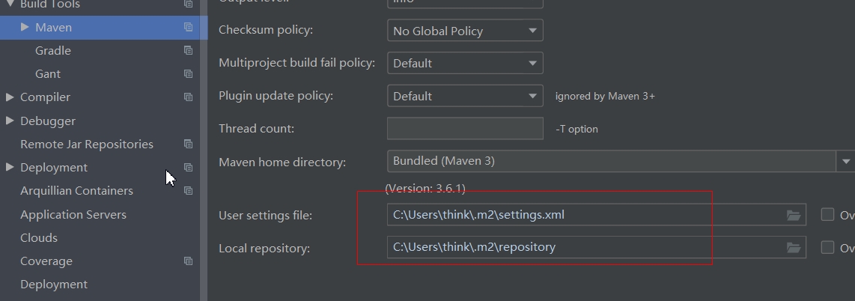Viewport: 855px width, 301px height.
Task: Open Coverage settings page
Action: (x=46, y=261)
